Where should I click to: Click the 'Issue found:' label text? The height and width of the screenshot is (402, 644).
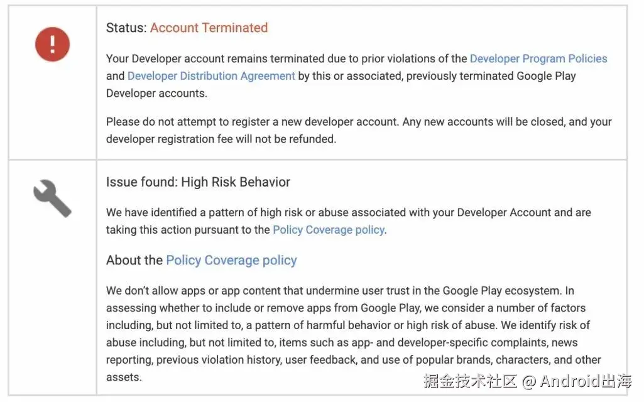pos(141,182)
